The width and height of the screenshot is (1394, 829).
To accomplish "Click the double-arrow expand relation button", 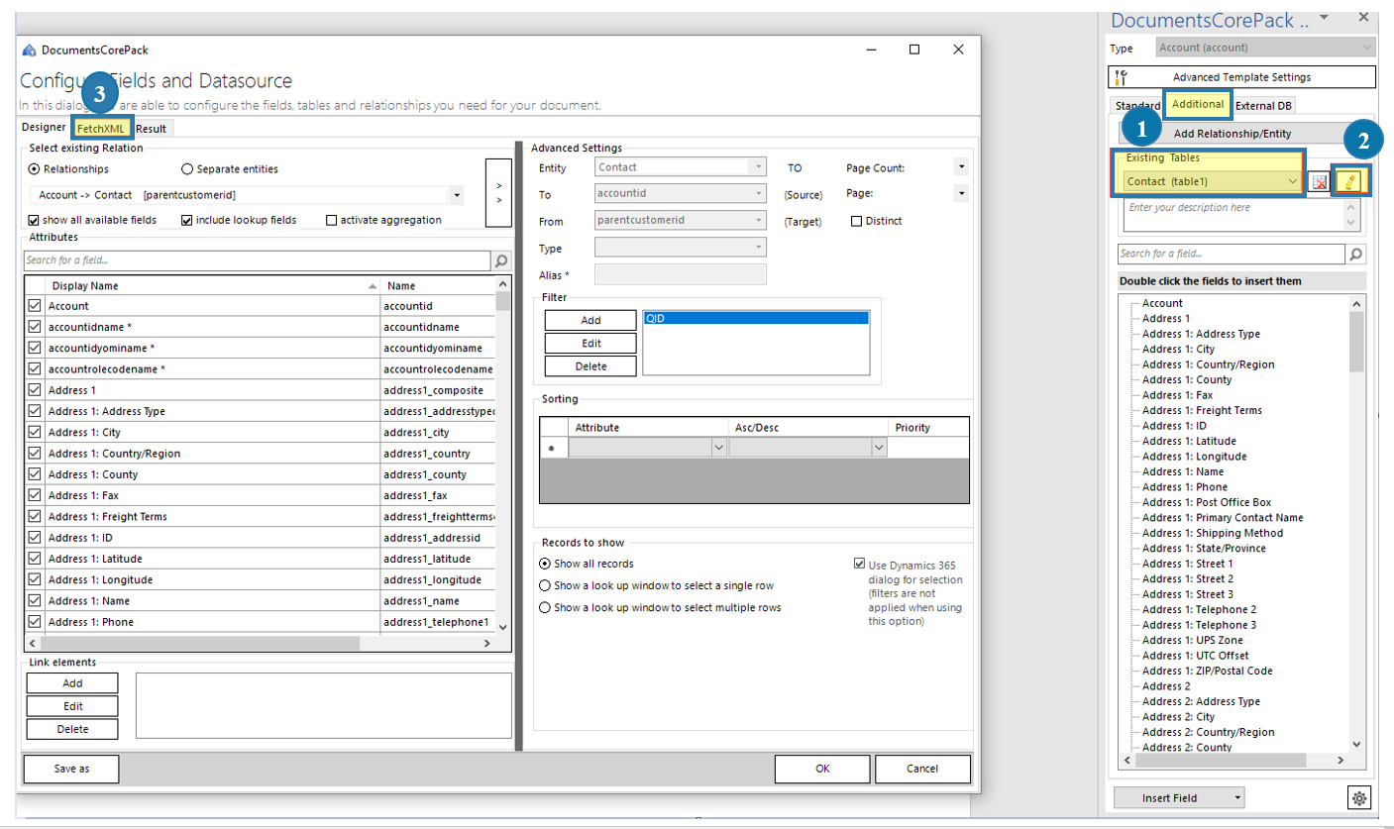I will coord(498,192).
